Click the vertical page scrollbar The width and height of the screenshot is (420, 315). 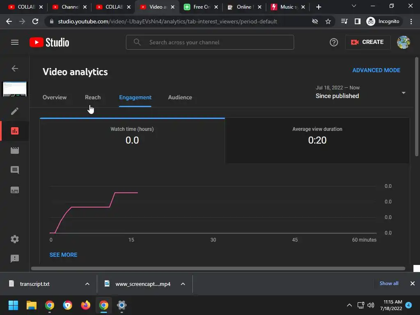click(417, 107)
